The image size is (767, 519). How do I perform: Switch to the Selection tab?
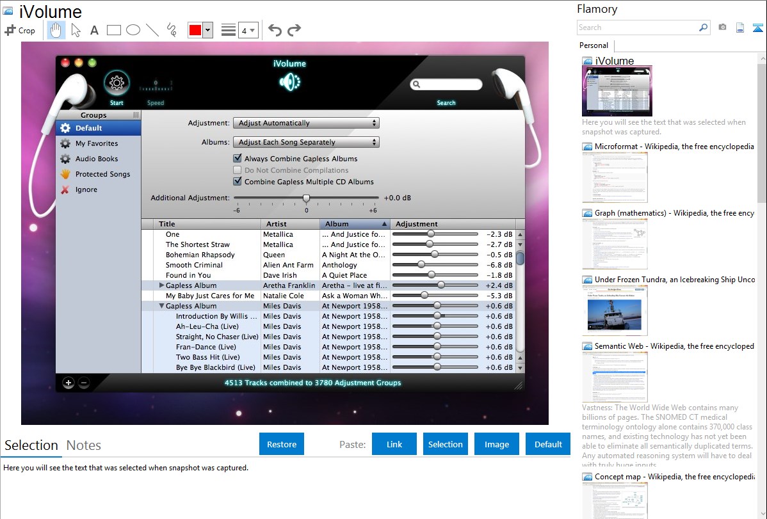coord(31,445)
